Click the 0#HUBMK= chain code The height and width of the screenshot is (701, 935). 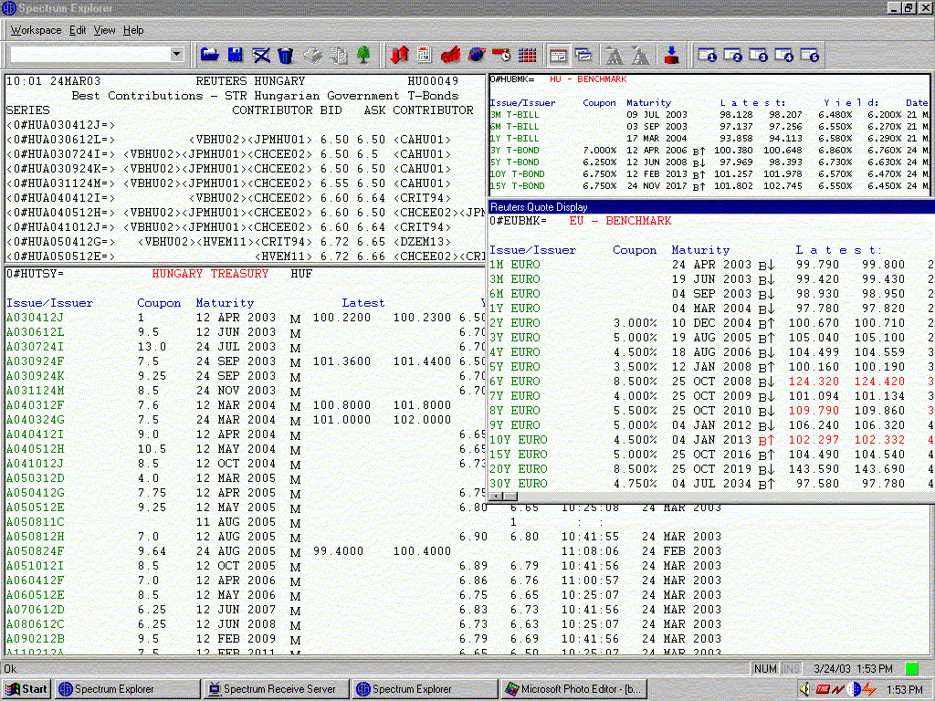pyautogui.click(x=511, y=79)
